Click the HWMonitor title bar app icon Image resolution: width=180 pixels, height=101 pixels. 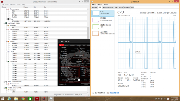[x=2, y=1]
